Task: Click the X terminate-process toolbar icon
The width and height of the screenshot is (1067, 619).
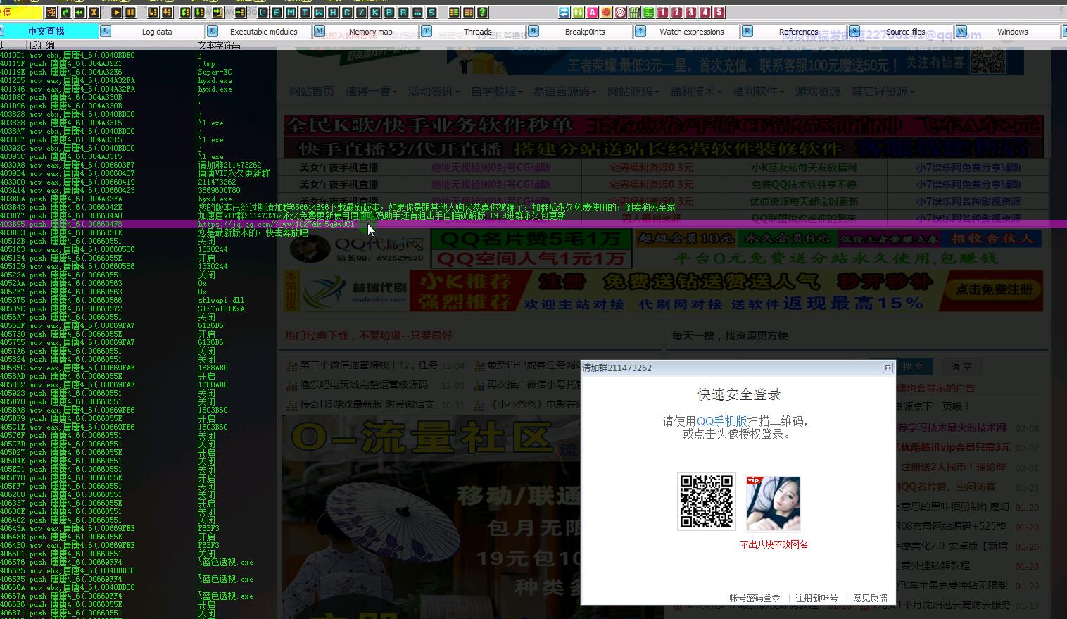Action: point(95,12)
